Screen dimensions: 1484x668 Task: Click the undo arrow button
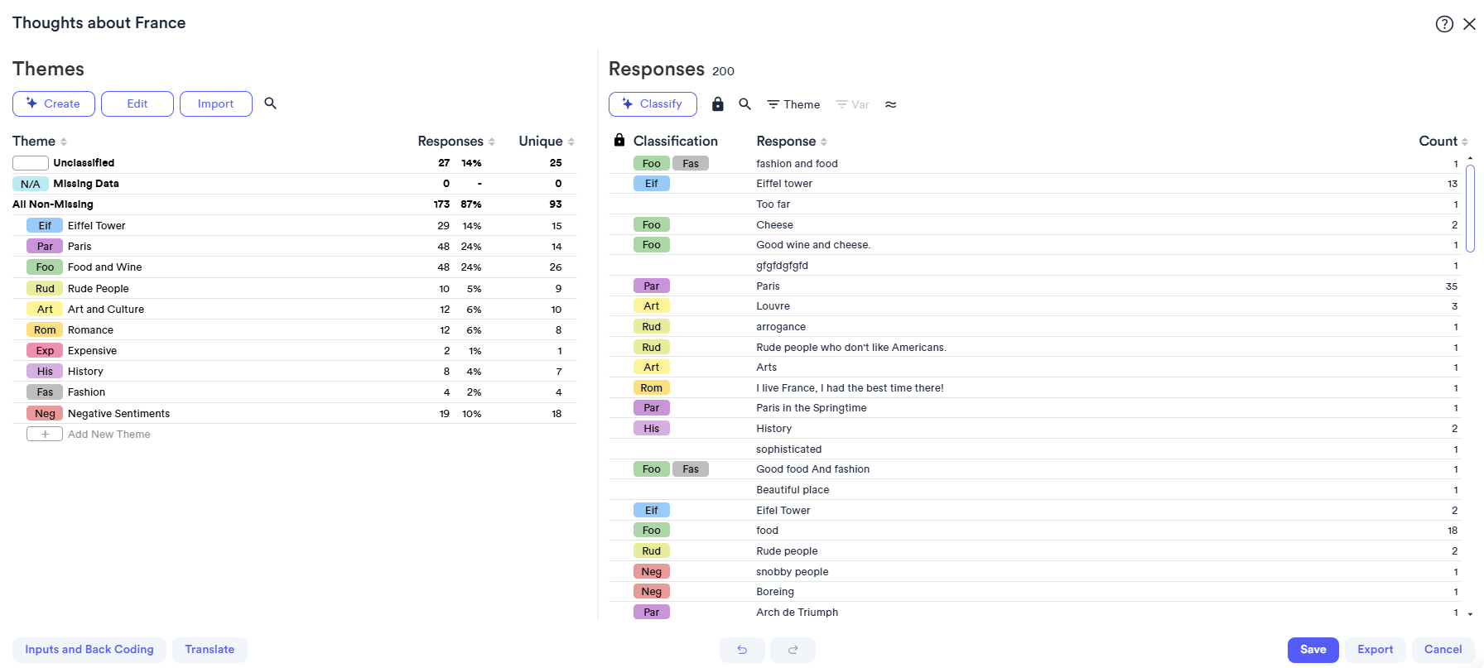pyautogui.click(x=742, y=650)
